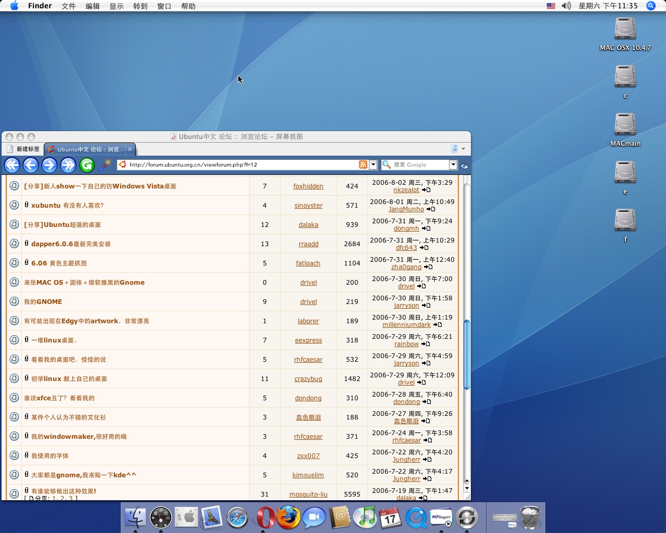
Task: Open the Trash in the Dock
Action: [x=530, y=517]
